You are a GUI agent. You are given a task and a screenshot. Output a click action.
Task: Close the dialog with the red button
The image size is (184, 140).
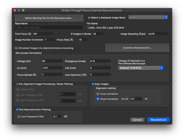pos(15,10)
